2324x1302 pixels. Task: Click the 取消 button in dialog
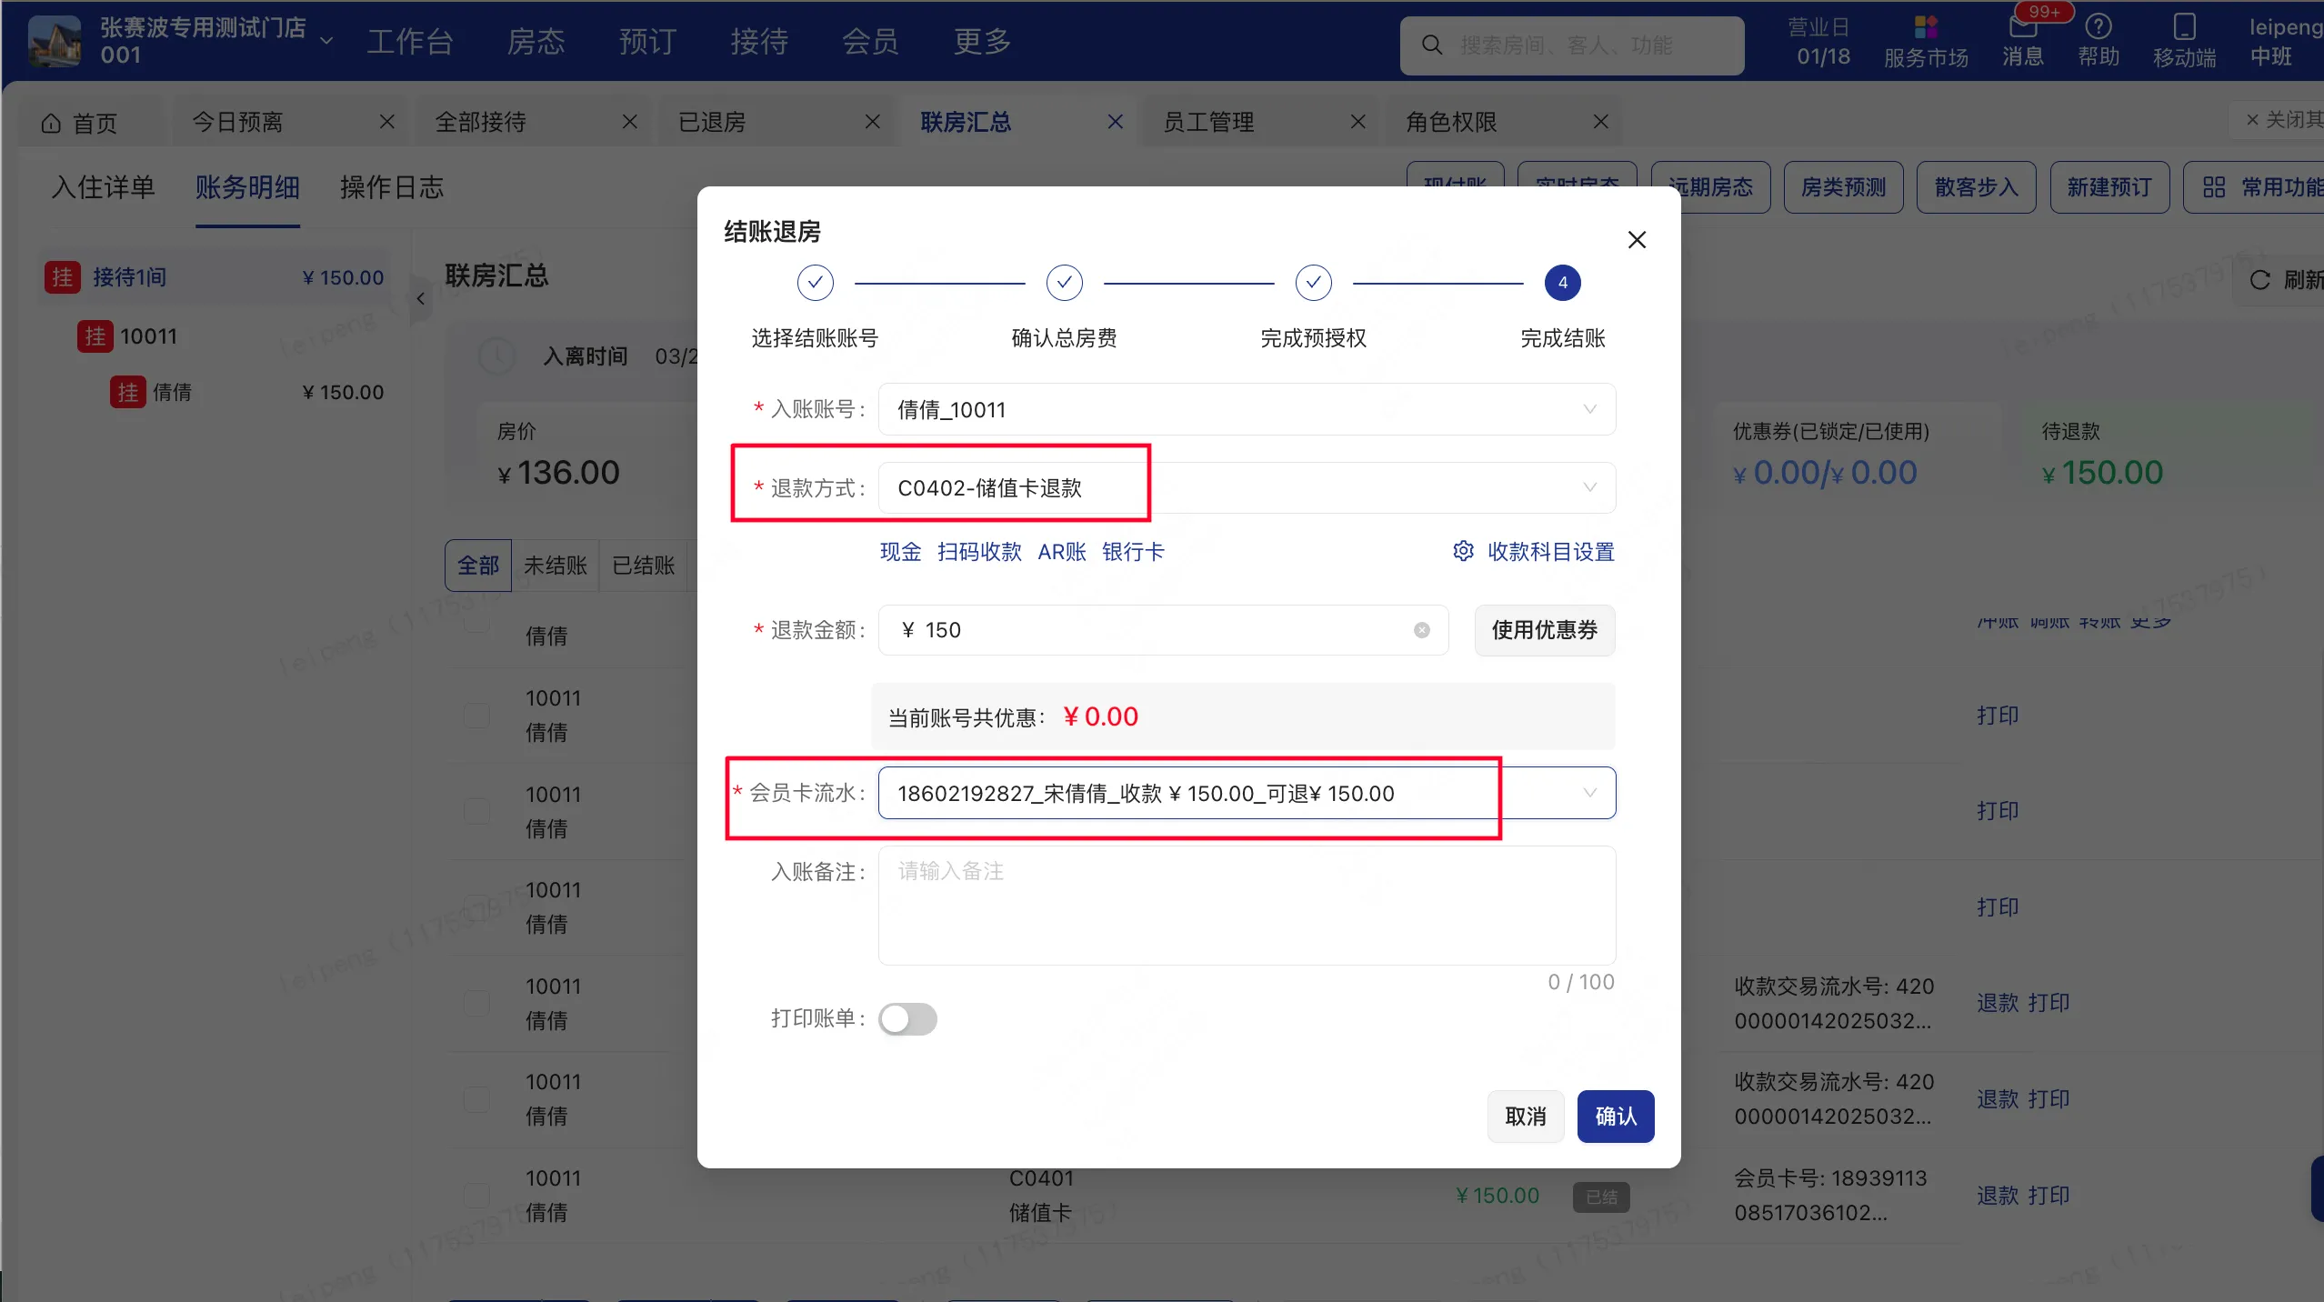[x=1526, y=1116]
